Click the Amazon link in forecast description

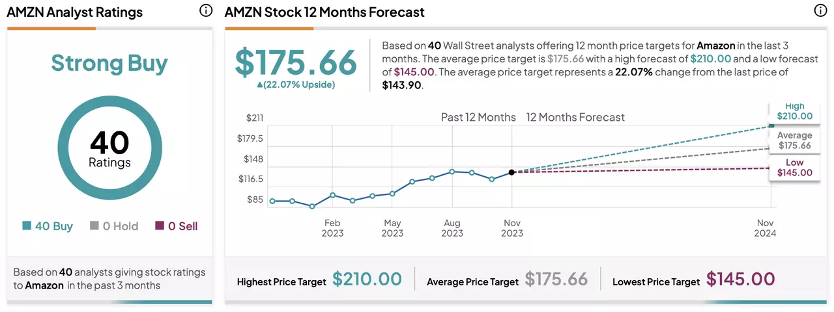coord(716,45)
